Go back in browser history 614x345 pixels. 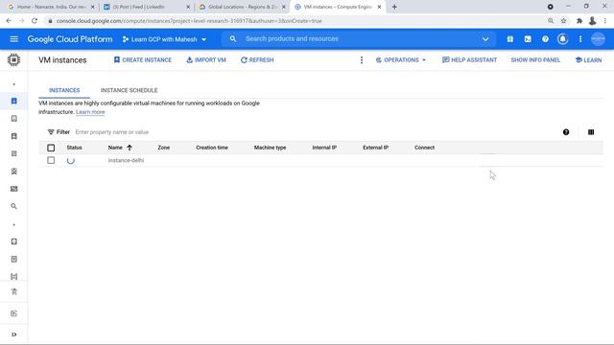9,21
